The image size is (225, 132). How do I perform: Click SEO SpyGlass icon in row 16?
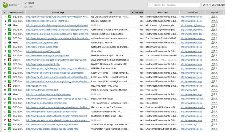point(10,81)
